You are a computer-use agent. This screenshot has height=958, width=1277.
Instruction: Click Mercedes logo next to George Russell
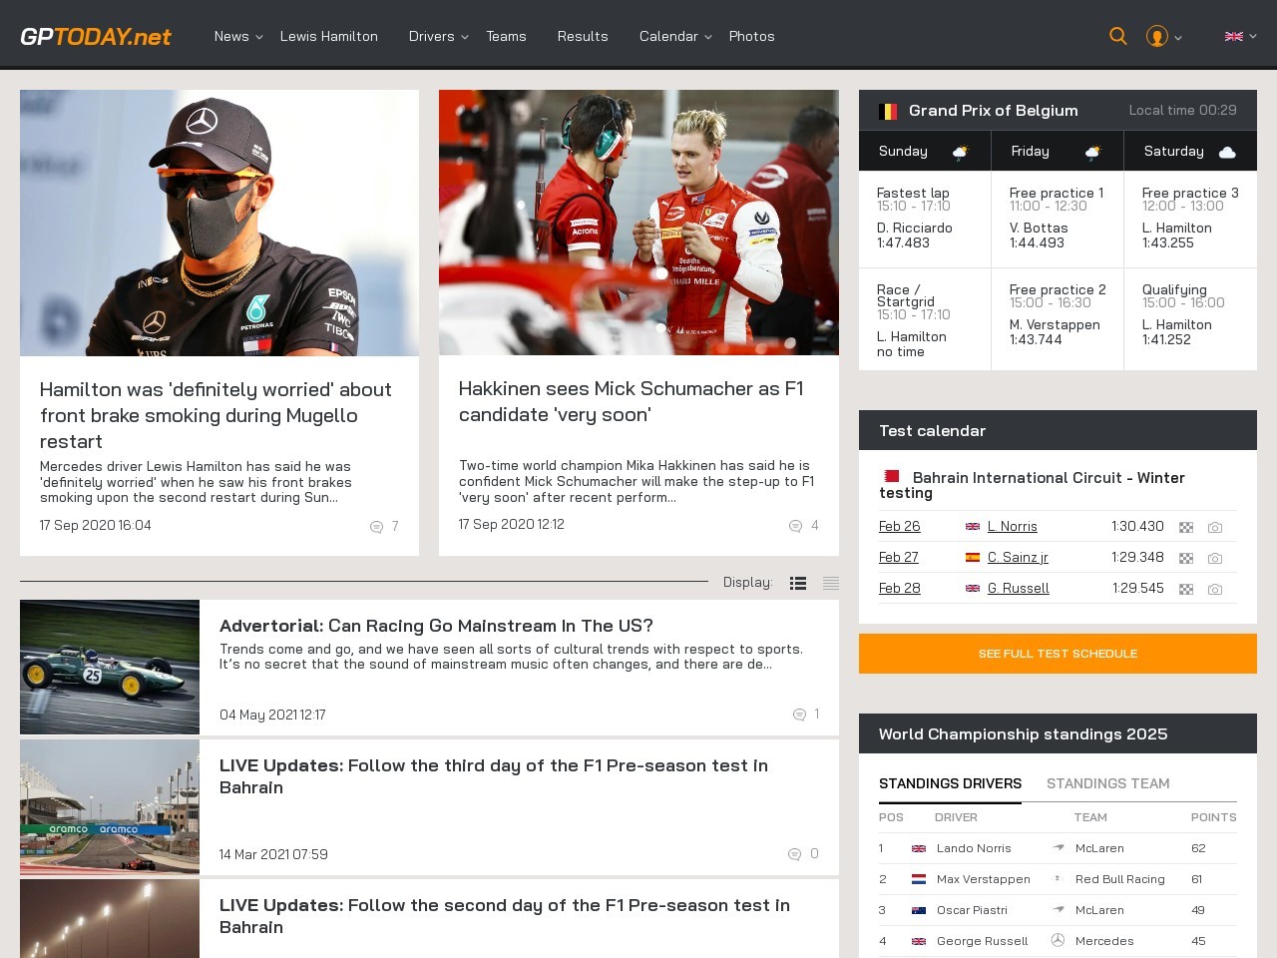click(1059, 940)
